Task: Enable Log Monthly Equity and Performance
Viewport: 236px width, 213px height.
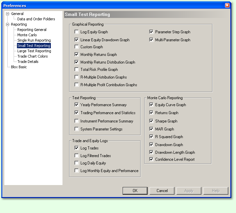Action: point(76,170)
